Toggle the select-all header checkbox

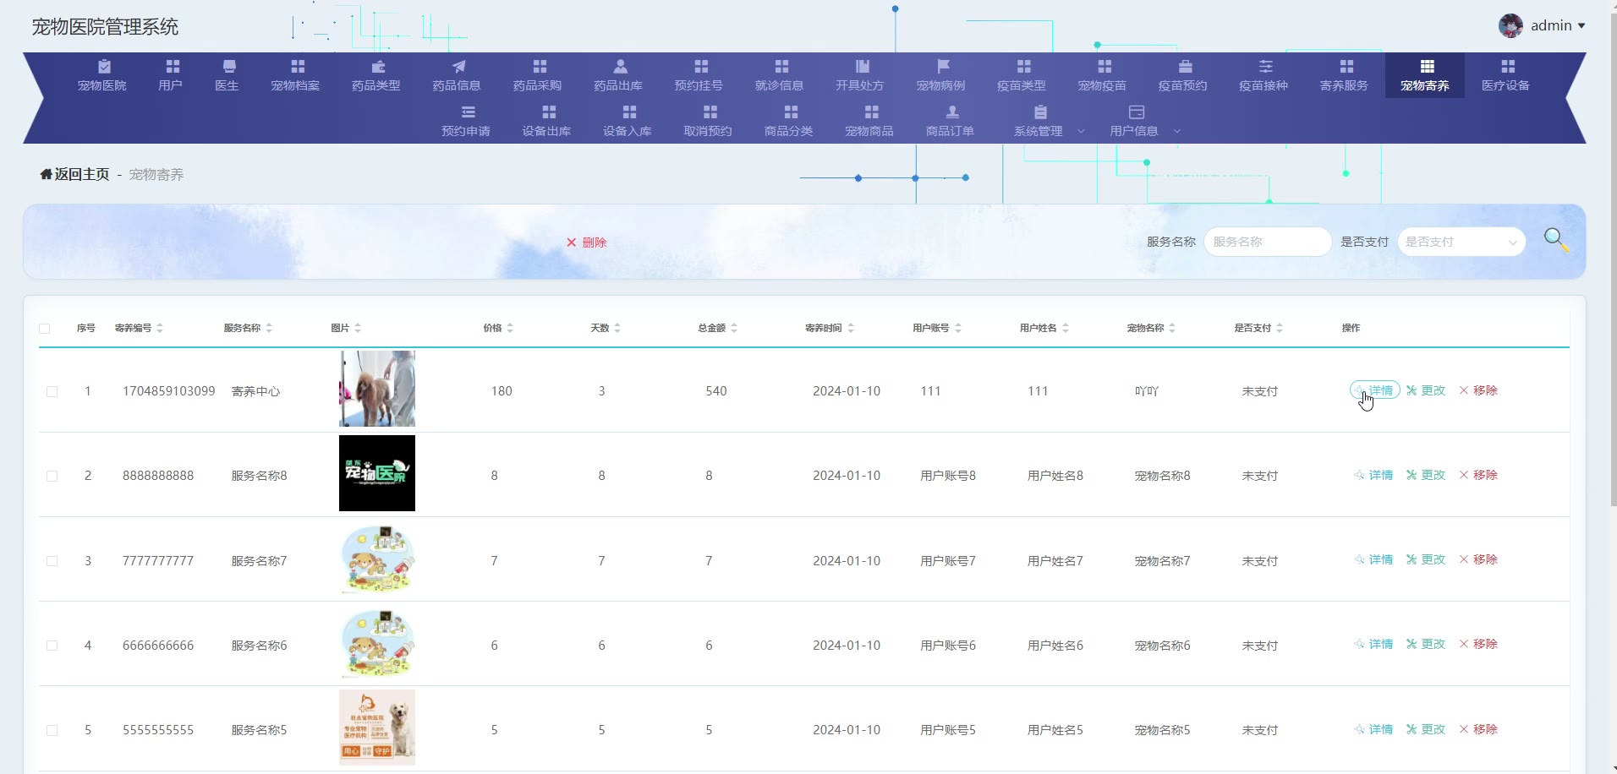[x=45, y=329]
